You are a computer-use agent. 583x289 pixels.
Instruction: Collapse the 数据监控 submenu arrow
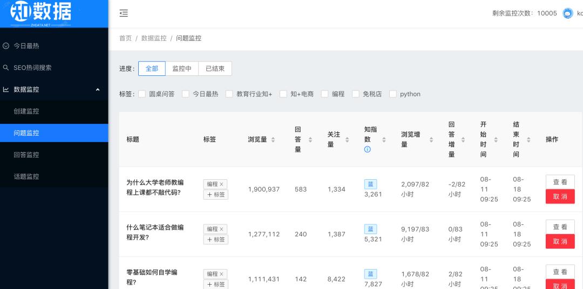pyautogui.click(x=98, y=89)
